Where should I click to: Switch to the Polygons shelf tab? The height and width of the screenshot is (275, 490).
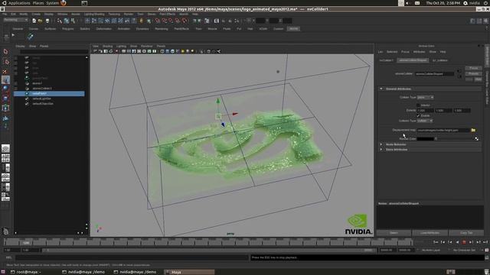[68, 29]
